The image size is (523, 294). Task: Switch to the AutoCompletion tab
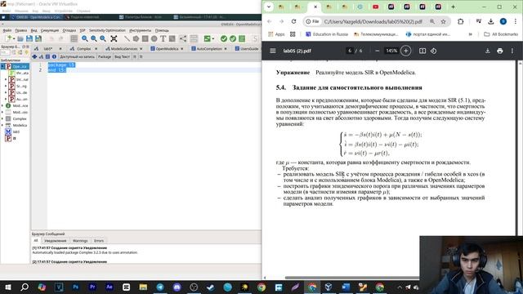click(x=209, y=49)
